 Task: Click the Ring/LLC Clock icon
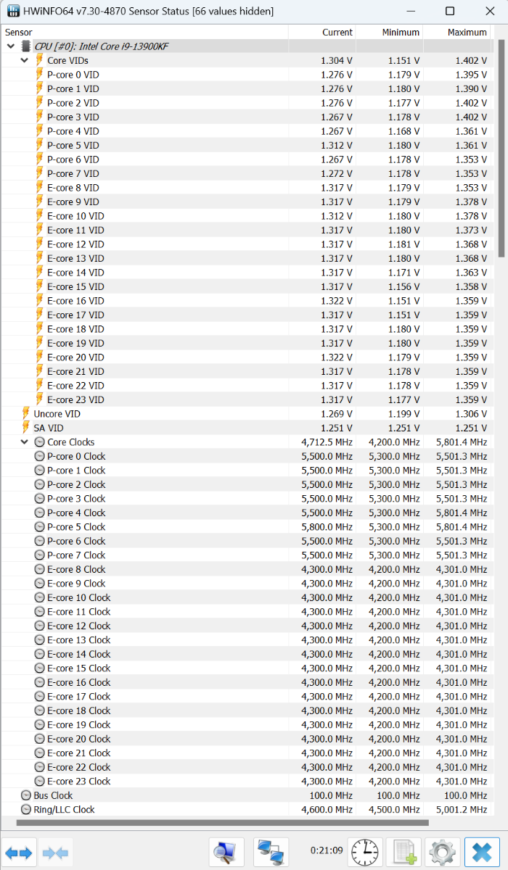point(25,810)
